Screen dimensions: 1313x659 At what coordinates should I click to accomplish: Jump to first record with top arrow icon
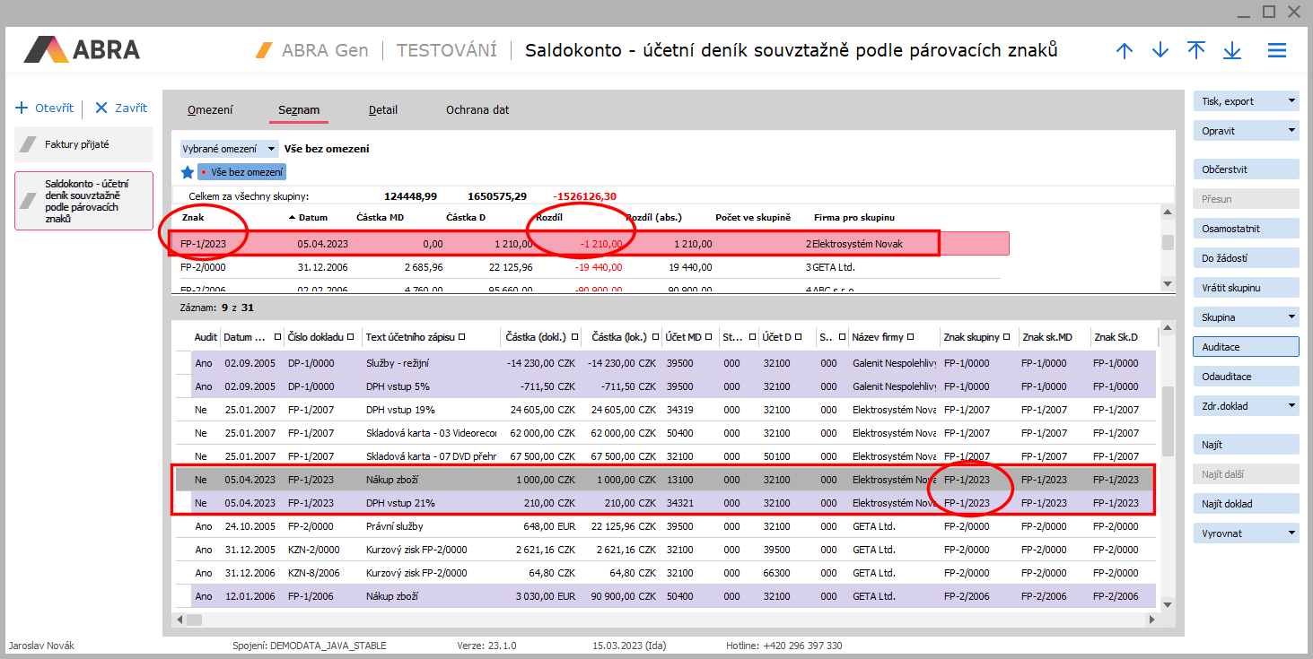point(1195,51)
